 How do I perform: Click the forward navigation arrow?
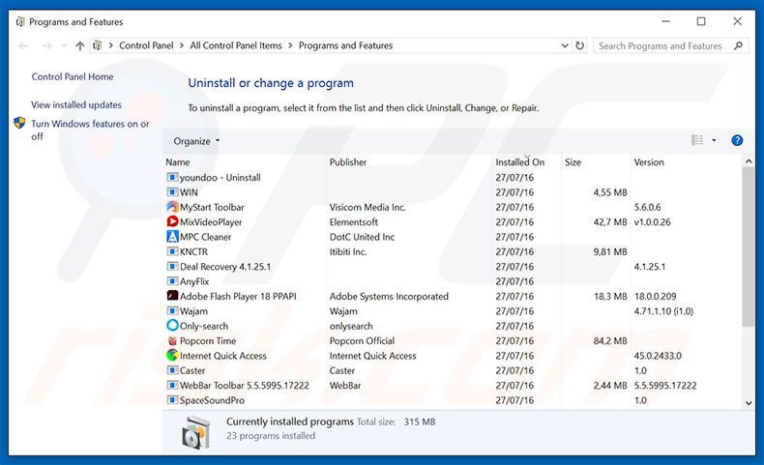click(x=46, y=45)
